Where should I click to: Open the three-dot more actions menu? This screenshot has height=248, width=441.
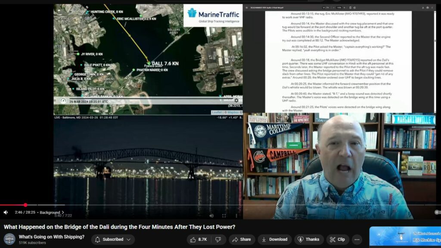point(357,239)
